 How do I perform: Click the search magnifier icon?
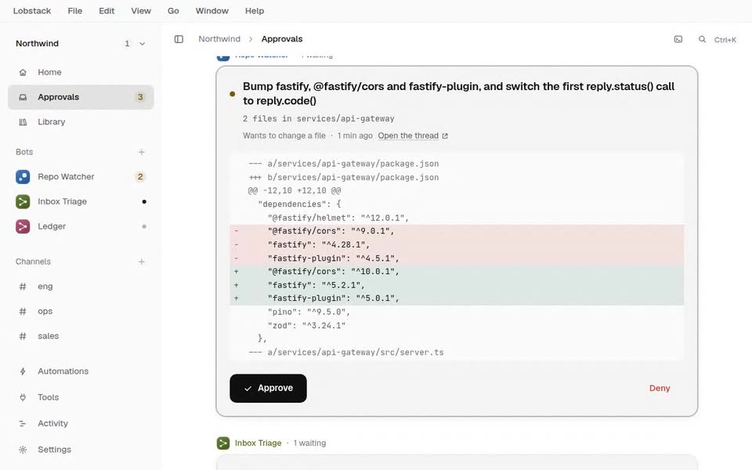click(702, 39)
